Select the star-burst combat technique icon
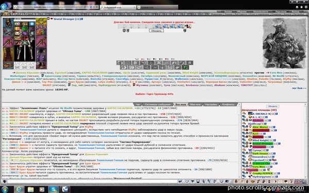 click(159, 63)
